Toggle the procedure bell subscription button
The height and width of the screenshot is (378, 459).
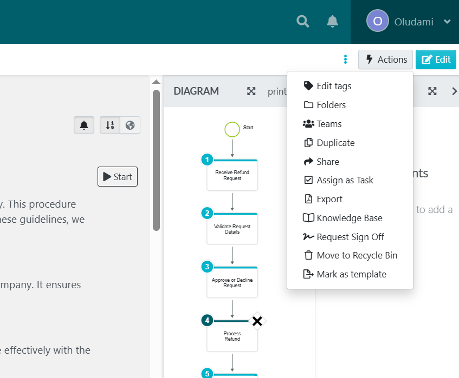pos(84,125)
